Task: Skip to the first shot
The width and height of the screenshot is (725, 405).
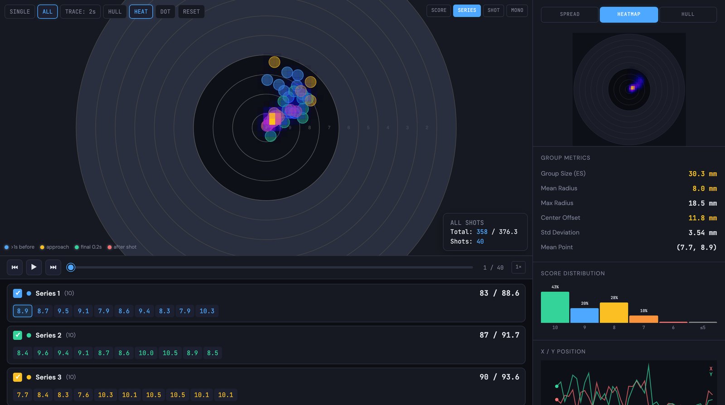Action: tap(14, 267)
